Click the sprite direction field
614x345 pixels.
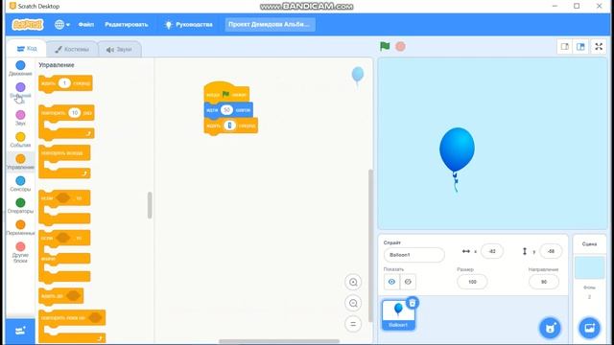(544, 282)
